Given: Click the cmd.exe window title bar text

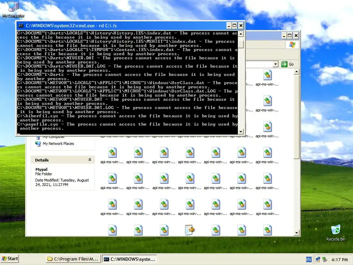Looking at the screenshot, I should [x=71, y=26].
